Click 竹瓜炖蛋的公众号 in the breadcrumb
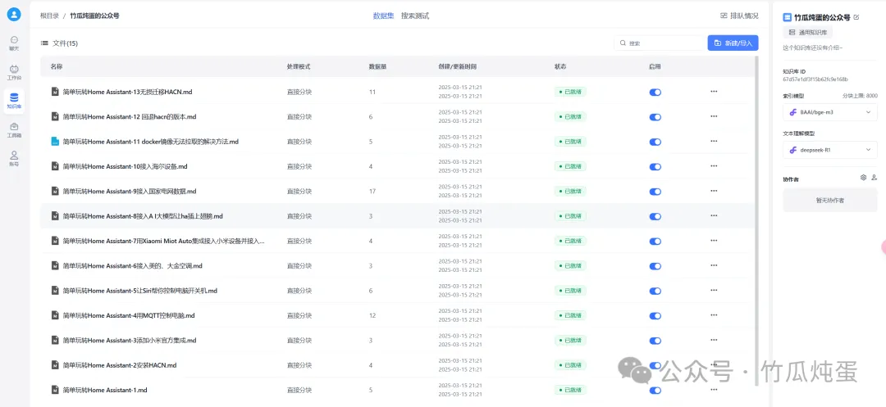This screenshot has height=407, width=886. click(94, 16)
